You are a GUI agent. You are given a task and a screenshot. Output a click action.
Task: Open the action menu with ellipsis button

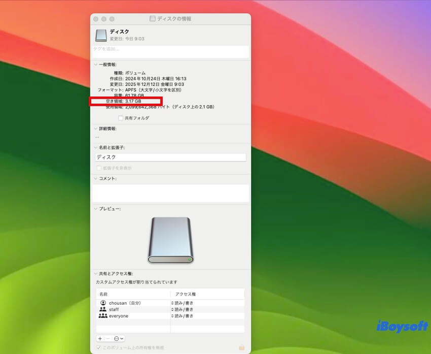pyautogui.click(x=119, y=338)
